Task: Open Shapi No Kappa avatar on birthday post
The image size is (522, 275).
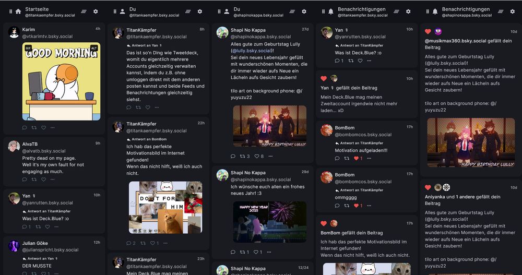Action: 222,33
